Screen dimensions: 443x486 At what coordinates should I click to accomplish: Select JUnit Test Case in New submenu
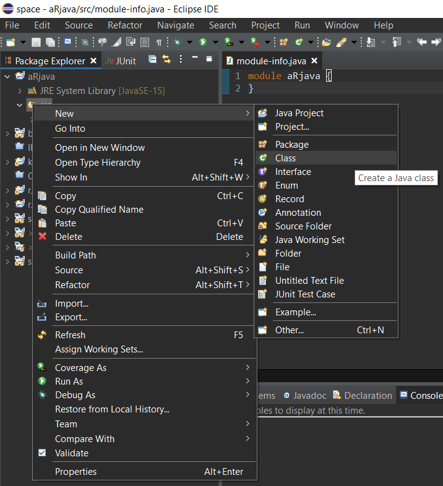tap(326, 294)
